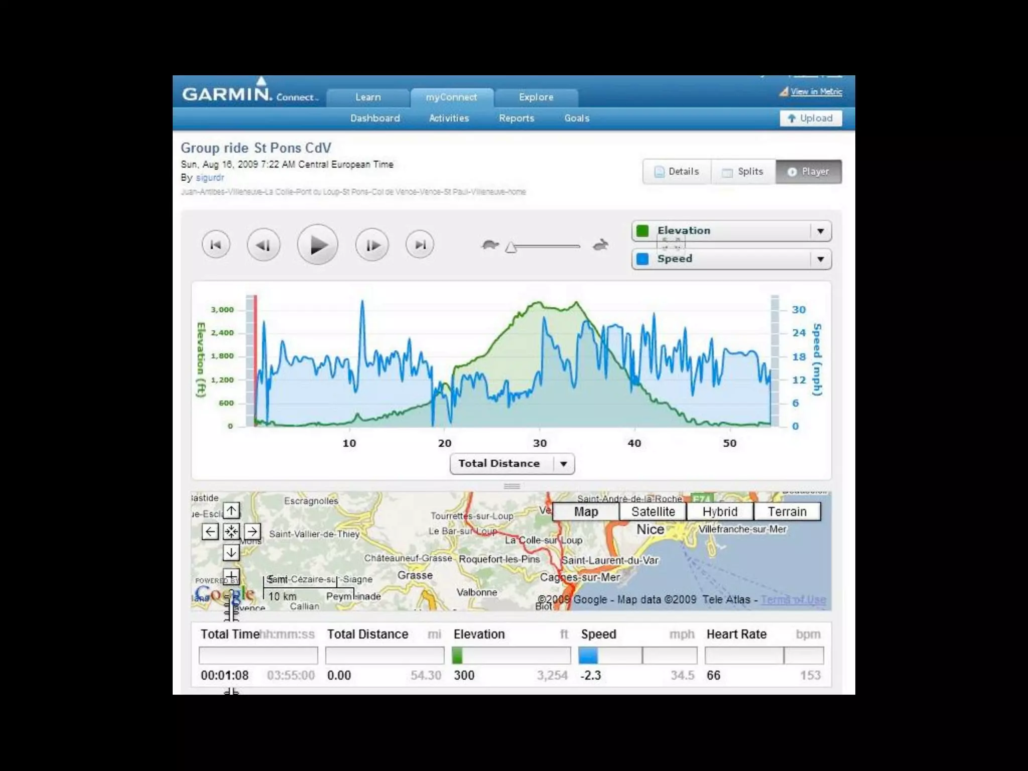Switch map to Satellite view

click(x=653, y=511)
